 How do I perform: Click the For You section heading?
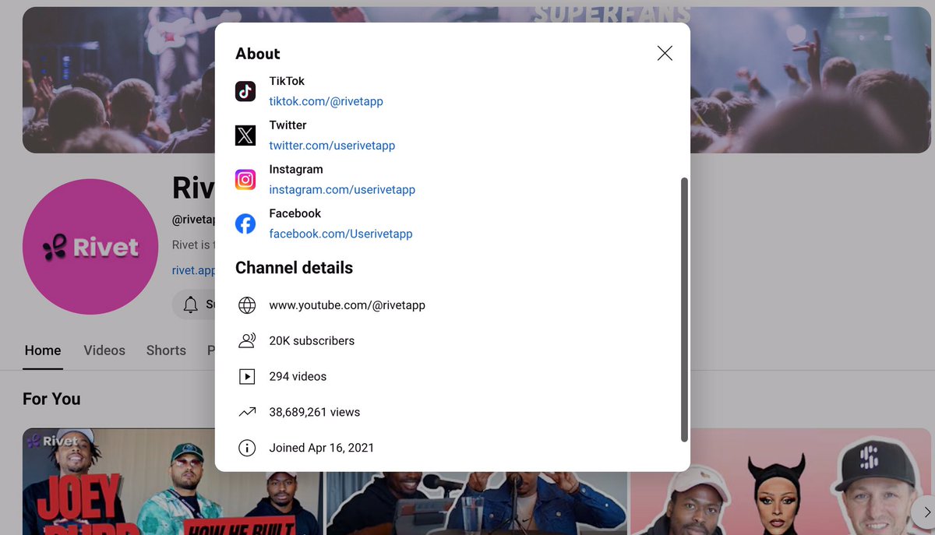coord(51,399)
